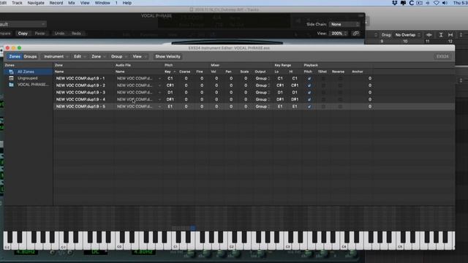Viewport: 468px width, 263px height.
Task: Toggle Pitch checkbox for zone dup1.9 - 3
Action: pyautogui.click(x=309, y=93)
